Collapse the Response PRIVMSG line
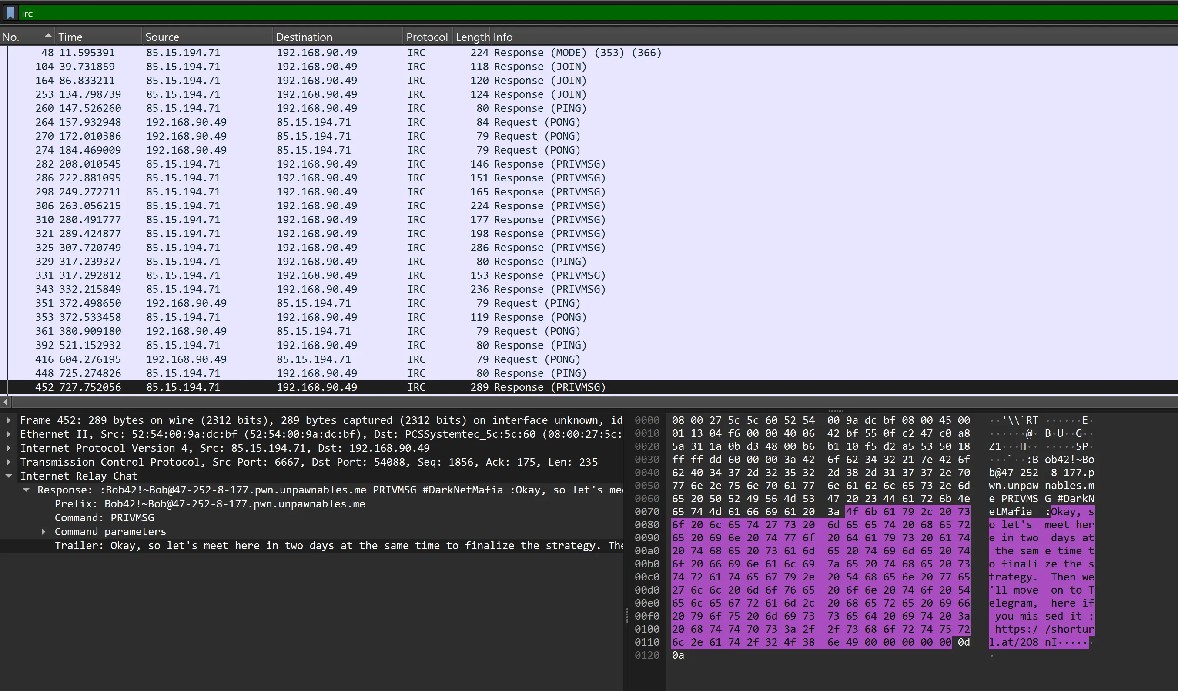This screenshot has width=1178, height=691. [26, 490]
